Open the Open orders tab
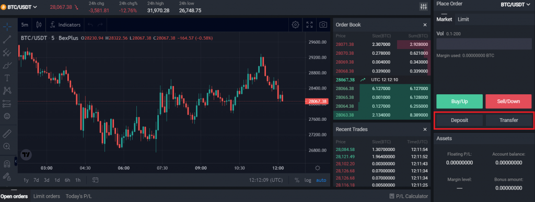This screenshot has height=202, width=535. tap(14, 196)
